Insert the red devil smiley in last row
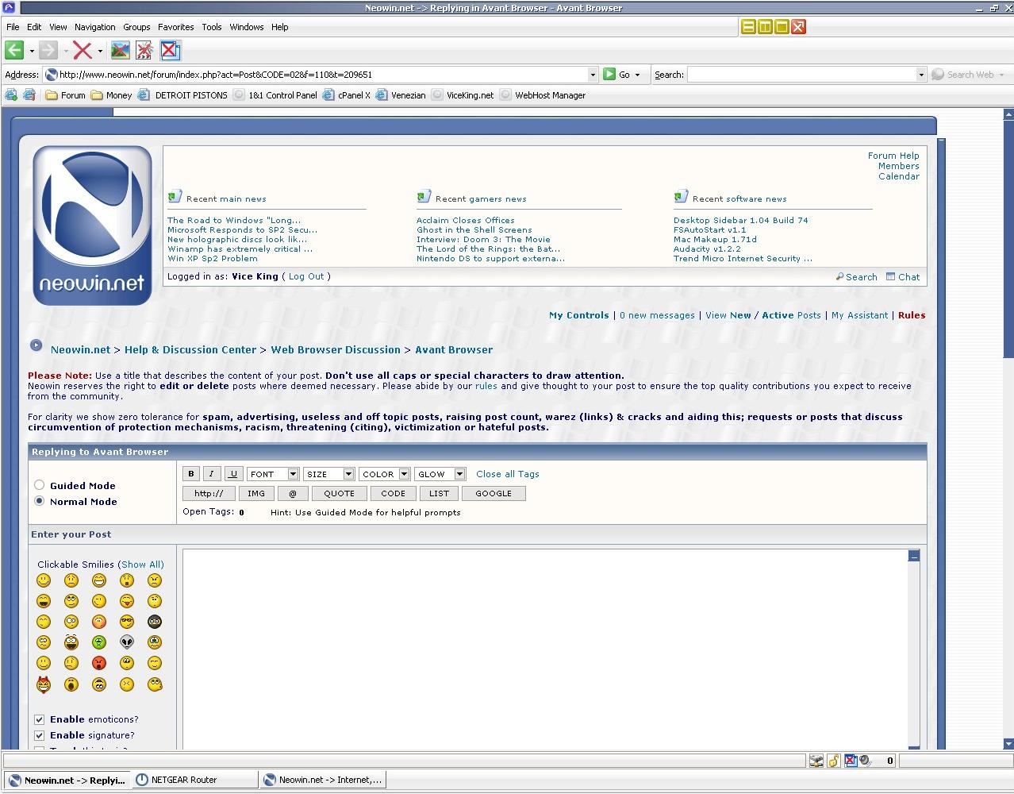Image resolution: width=1014 pixels, height=794 pixels. point(44,684)
